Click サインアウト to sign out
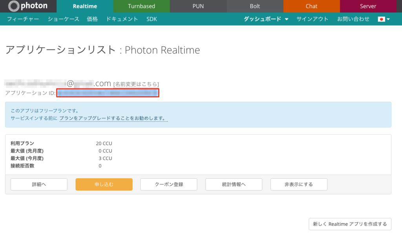Viewport: 402px width, 238px height. click(x=312, y=19)
